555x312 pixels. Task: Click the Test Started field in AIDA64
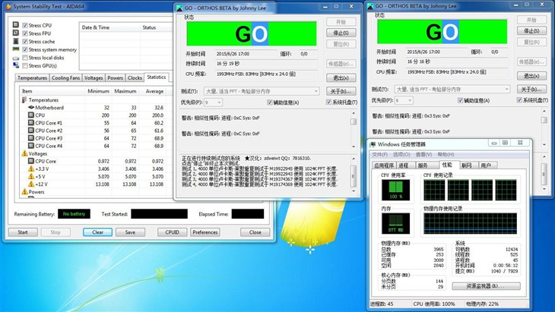coord(160,214)
